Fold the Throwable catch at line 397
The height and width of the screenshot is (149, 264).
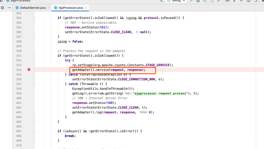[x=34, y=84]
